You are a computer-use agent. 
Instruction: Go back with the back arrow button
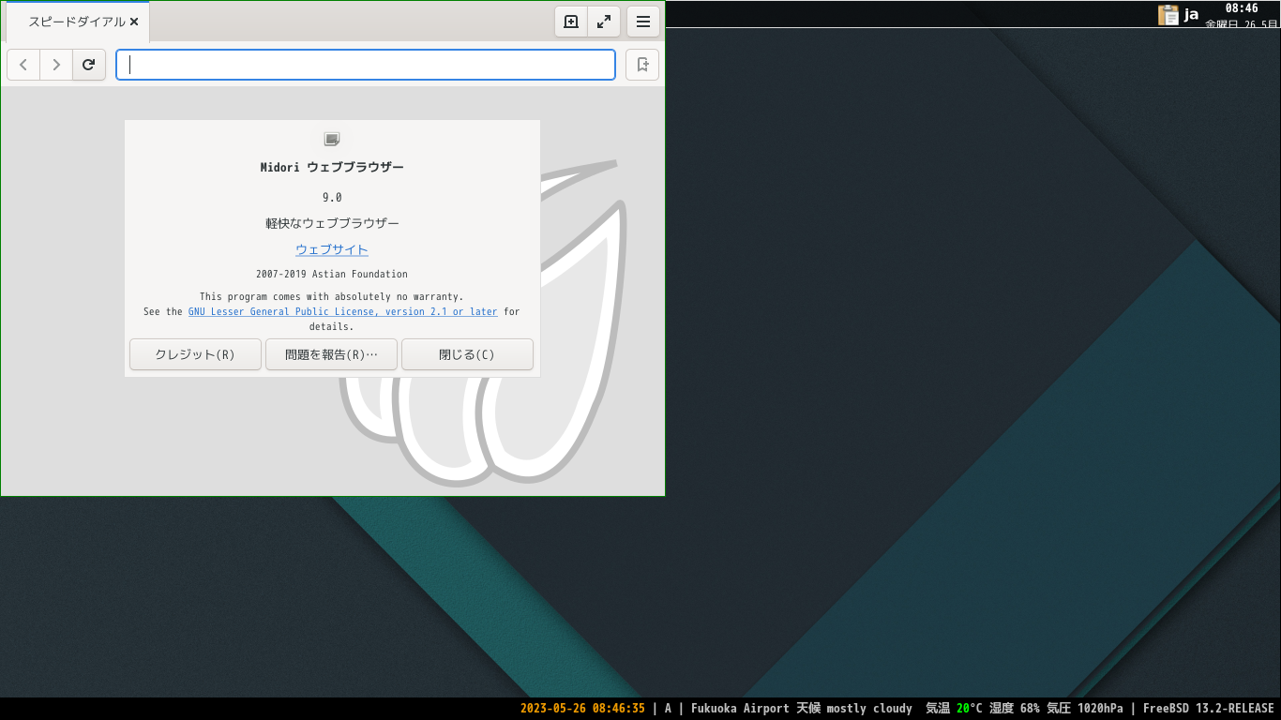[23, 65]
